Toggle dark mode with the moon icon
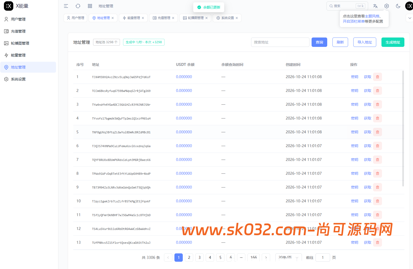 click(398, 6)
